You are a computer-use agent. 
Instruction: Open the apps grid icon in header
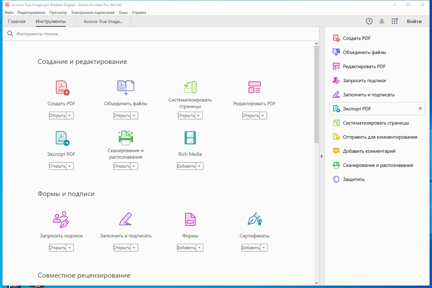(x=395, y=21)
